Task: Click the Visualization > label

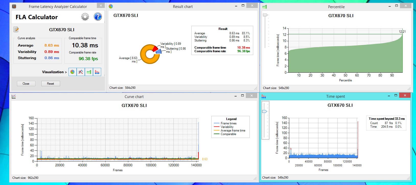Action: point(54,72)
